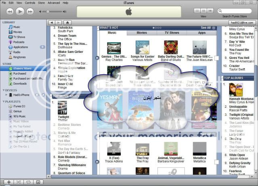This screenshot has width=258, height=186.
Task: Click the Previous track button
Action: [10, 12]
